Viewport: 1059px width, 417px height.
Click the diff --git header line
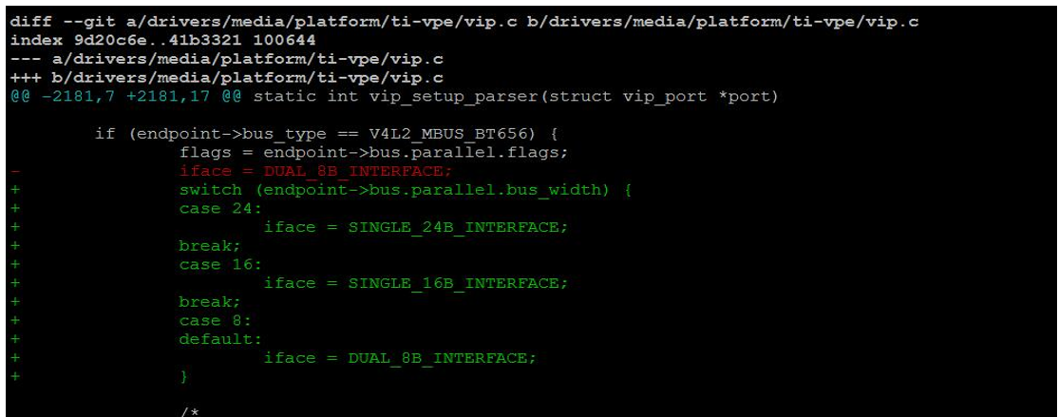pyautogui.click(x=464, y=22)
